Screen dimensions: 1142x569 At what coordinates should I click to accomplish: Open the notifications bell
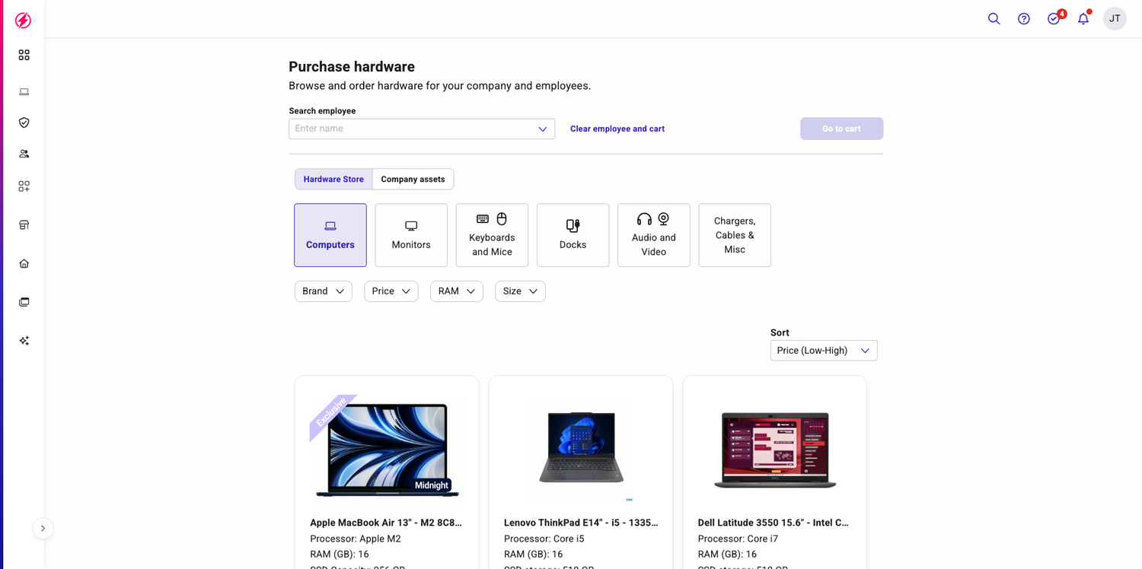[x=1083, y=19]
